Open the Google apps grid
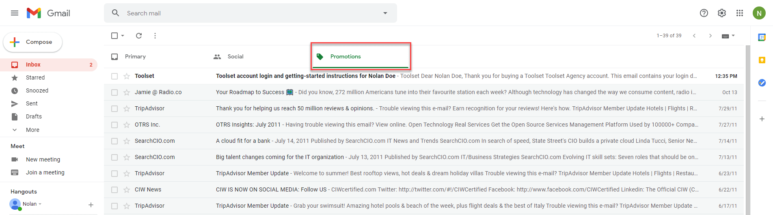This screenshot has height=215, width=773. 740,13
